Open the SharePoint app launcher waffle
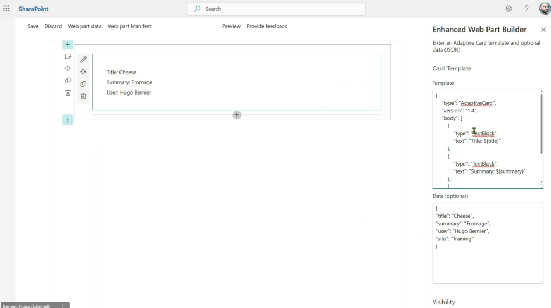This screenshot has height=308, width=551. (6, 9)
